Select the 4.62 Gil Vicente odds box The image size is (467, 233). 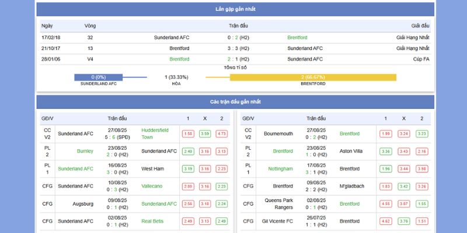point(386,221)
